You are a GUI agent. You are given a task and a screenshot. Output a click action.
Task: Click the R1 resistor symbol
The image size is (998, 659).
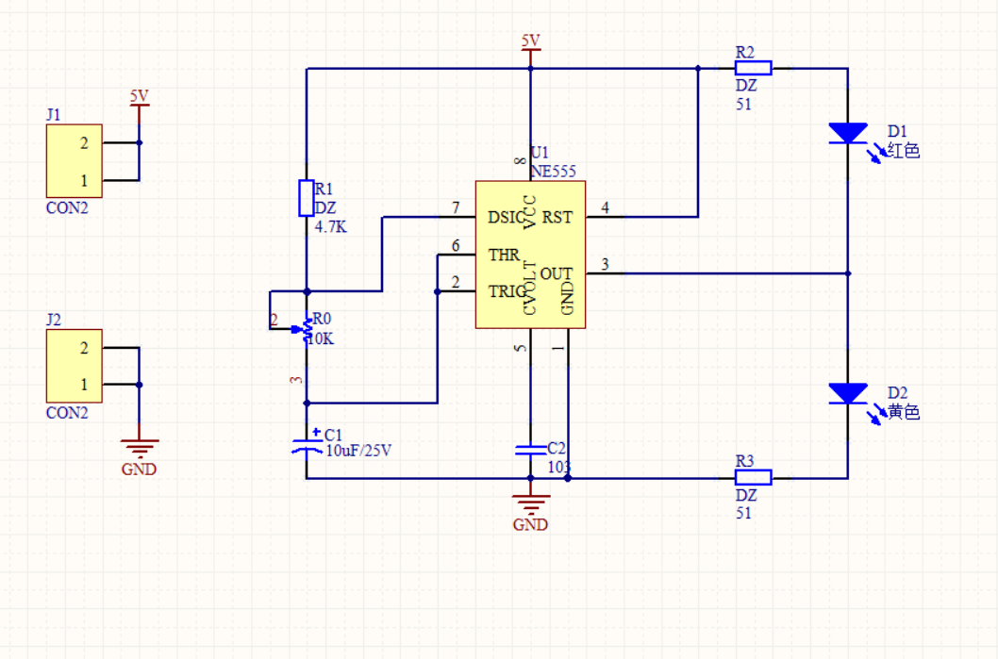coord(307,198)
